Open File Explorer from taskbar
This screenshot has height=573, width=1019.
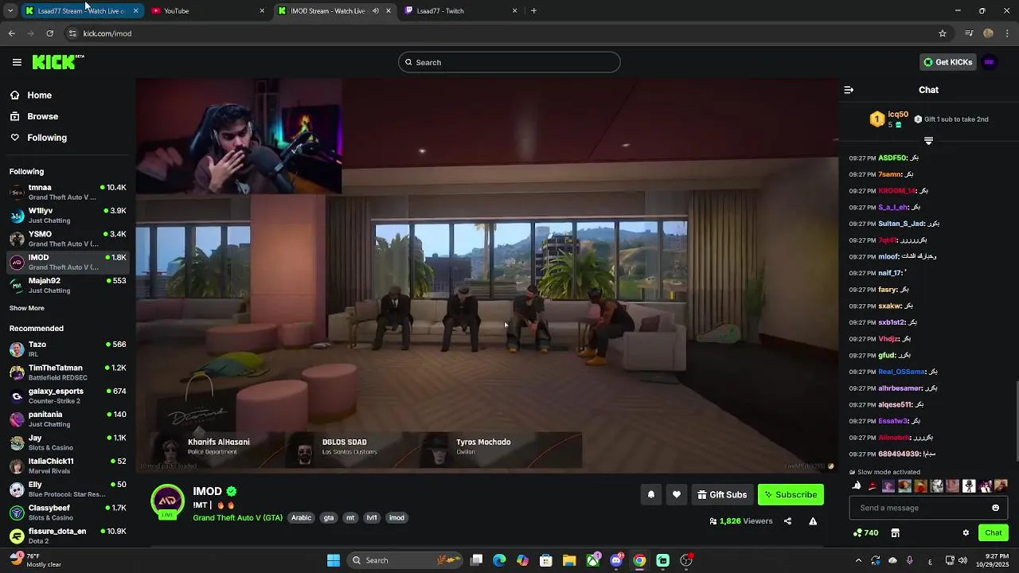pyautogui.click(x=569, y=560)
